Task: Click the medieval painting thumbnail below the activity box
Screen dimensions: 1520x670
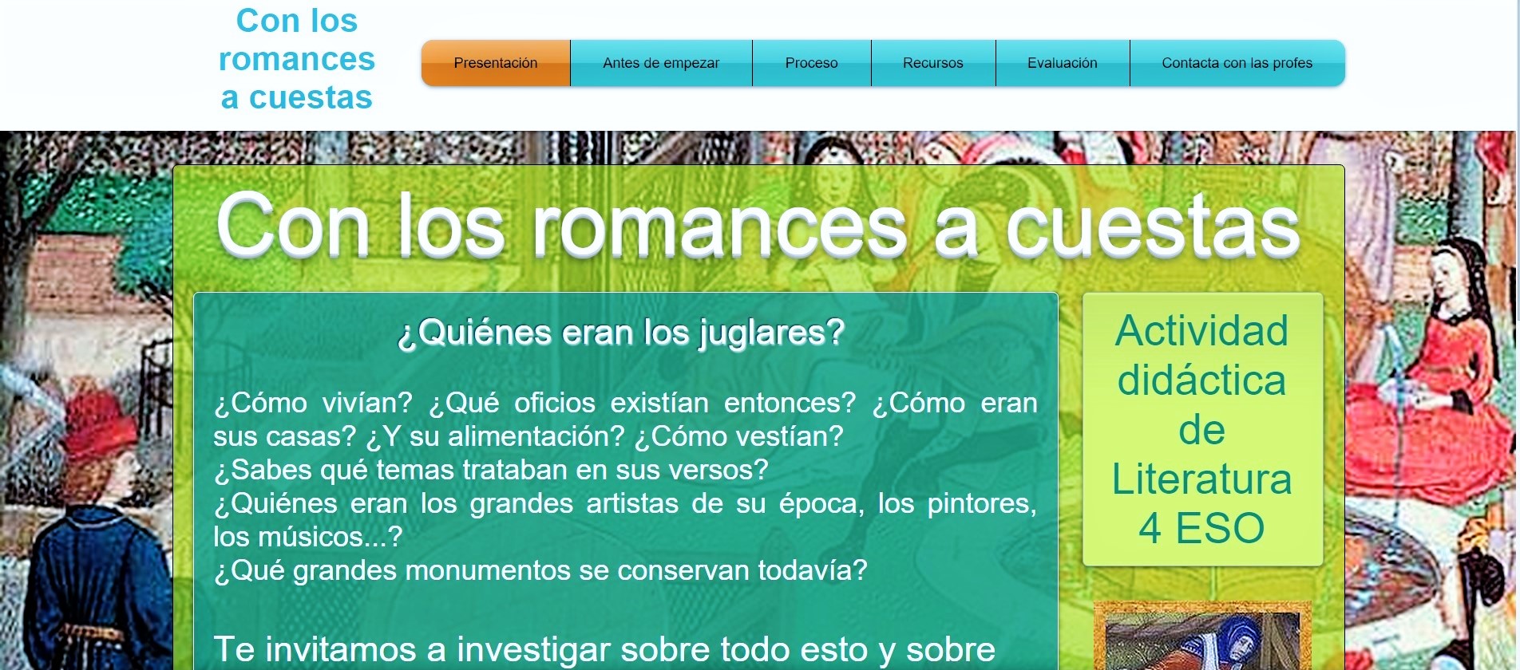Action: [1202, 636]
